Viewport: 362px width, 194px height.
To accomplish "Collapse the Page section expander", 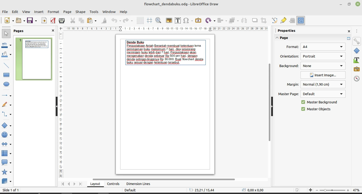I will click(277, 38).
